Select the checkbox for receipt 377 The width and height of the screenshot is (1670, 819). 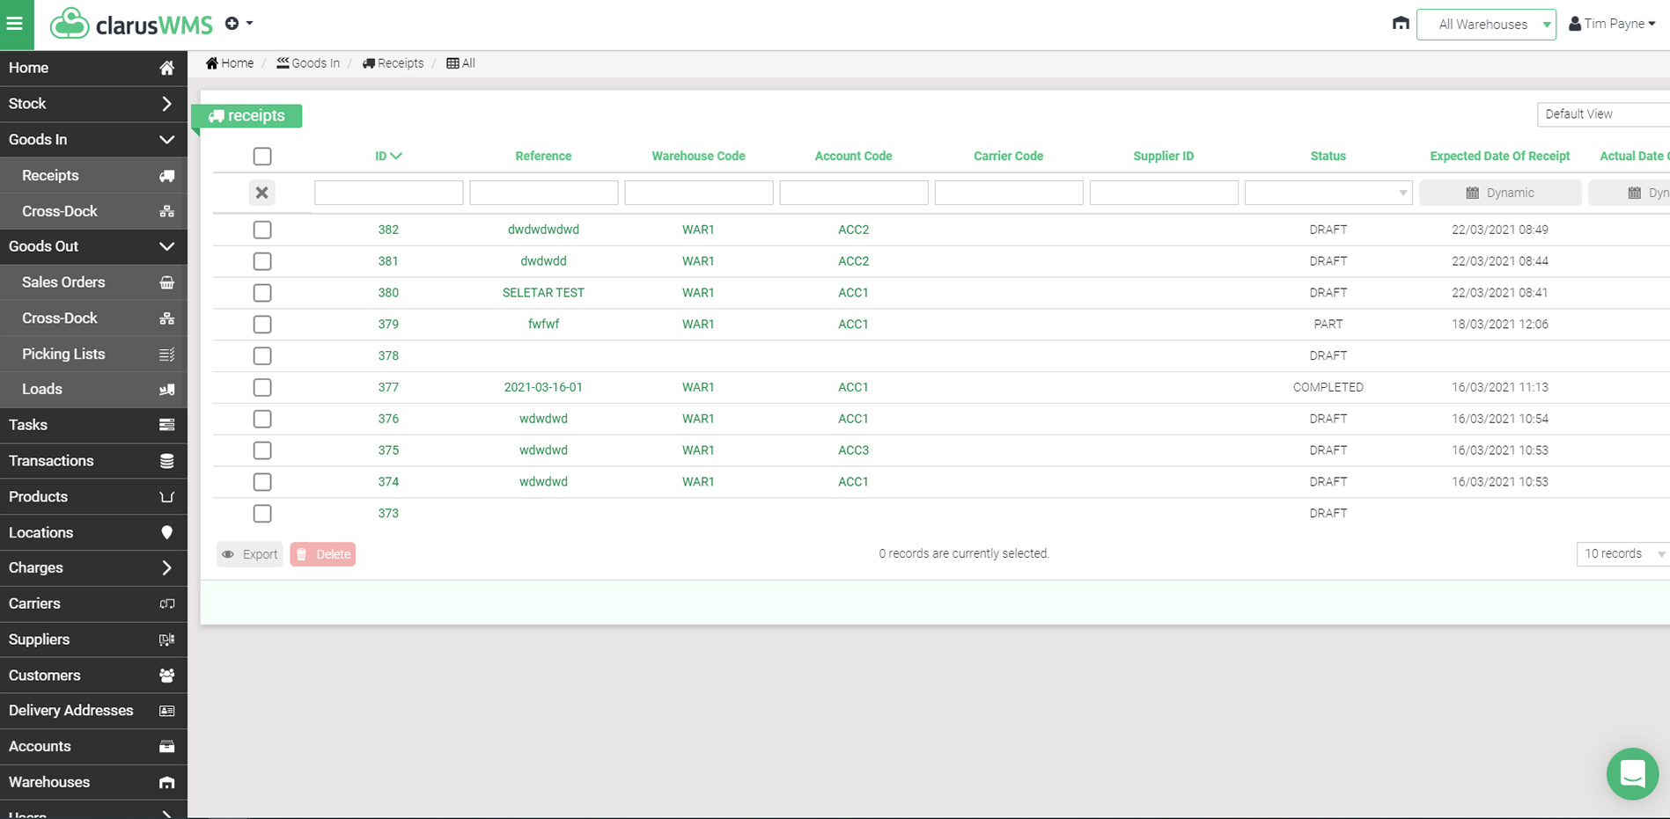click(x=262, y=387)
